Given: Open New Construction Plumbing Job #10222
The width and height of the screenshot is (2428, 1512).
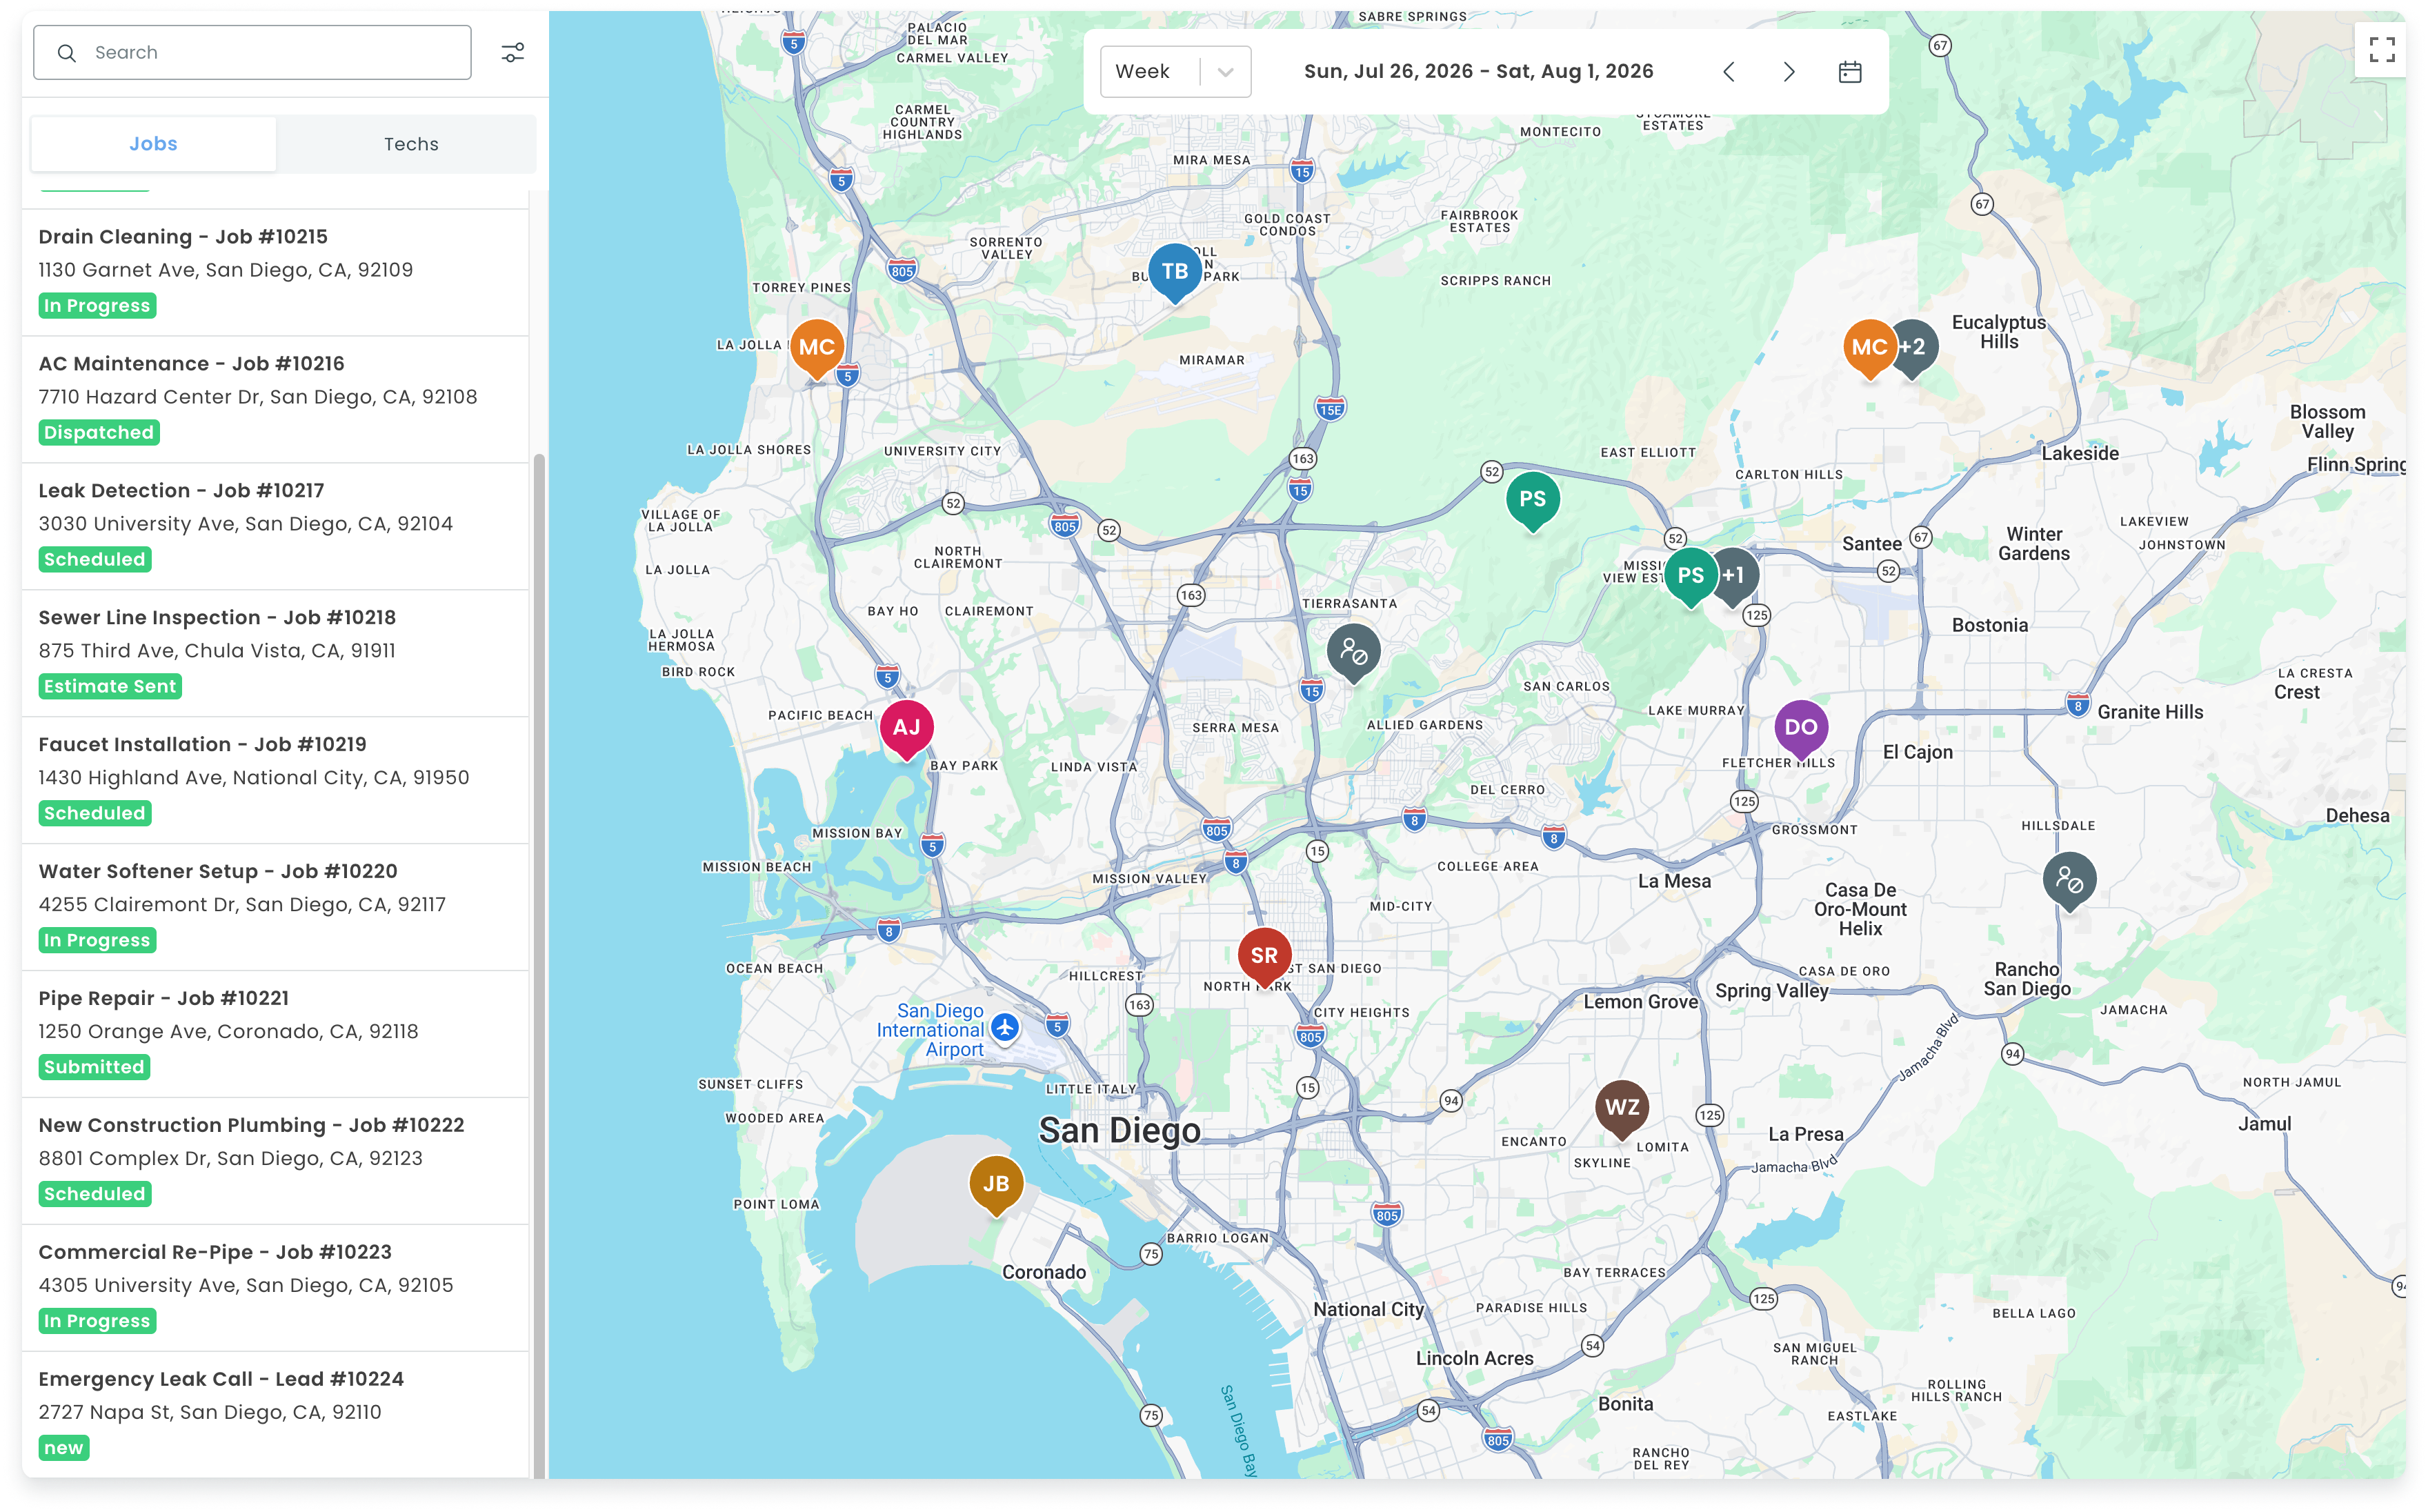Looking at the screenshot, I should tap(275, 1161).
